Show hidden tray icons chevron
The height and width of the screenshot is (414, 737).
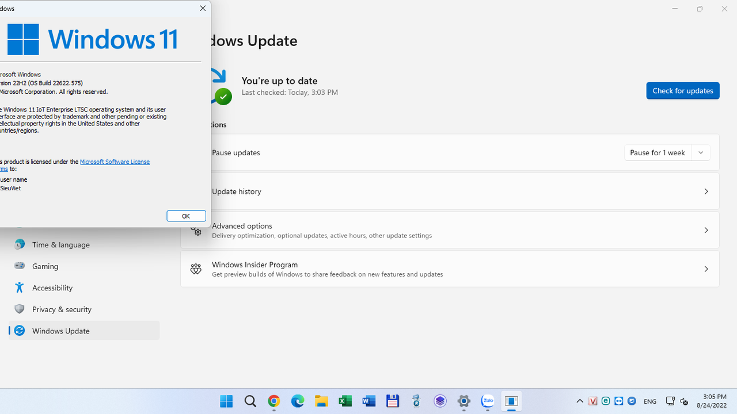point(580,401)
